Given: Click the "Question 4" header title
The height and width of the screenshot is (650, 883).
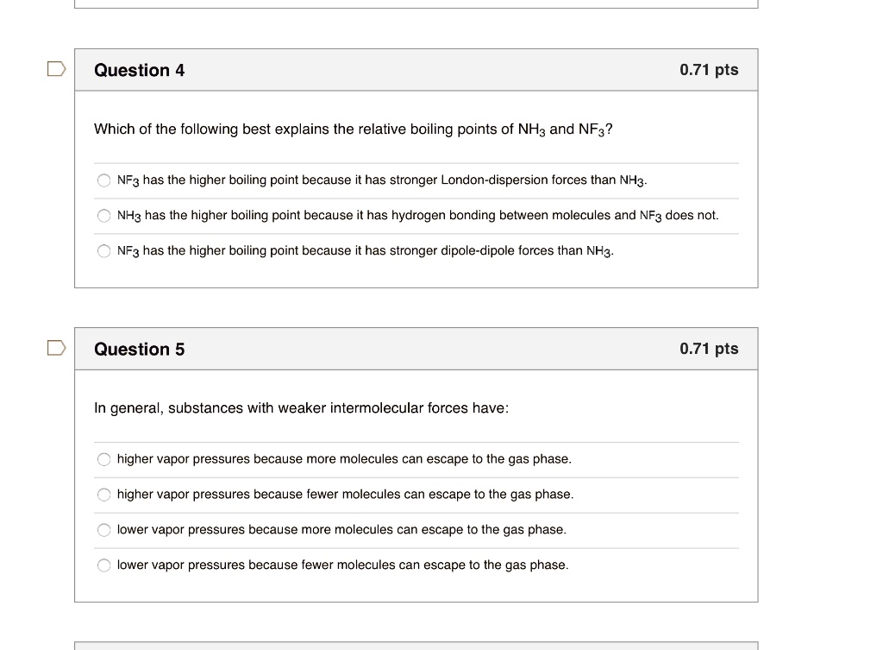Looking at the screenshot, I should click(139, 71).
